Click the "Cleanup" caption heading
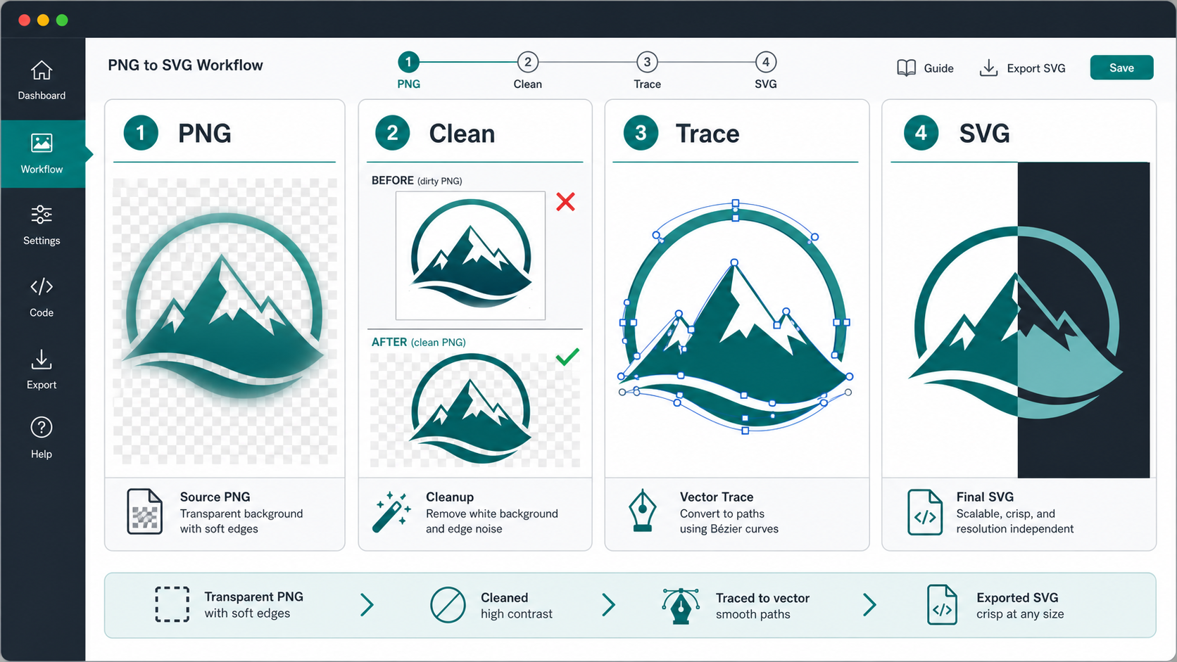Viewport: 1177px width, 662px height. (x=450, y=497)
